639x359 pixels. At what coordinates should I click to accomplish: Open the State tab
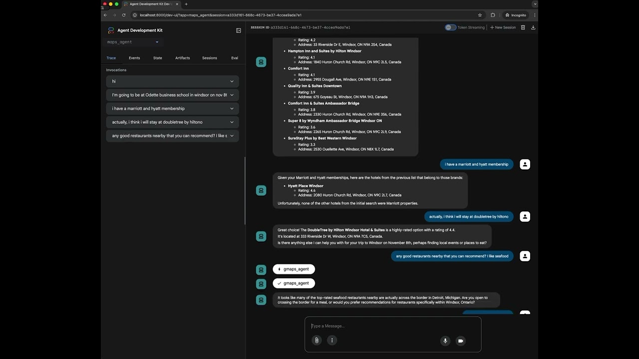point(158,58)
